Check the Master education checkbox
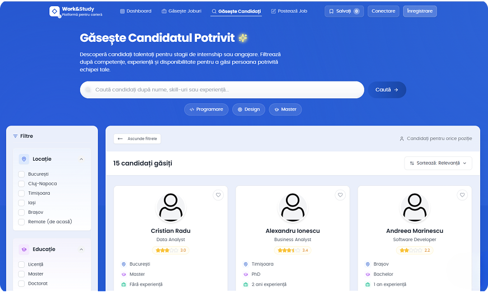 point(21,274)
